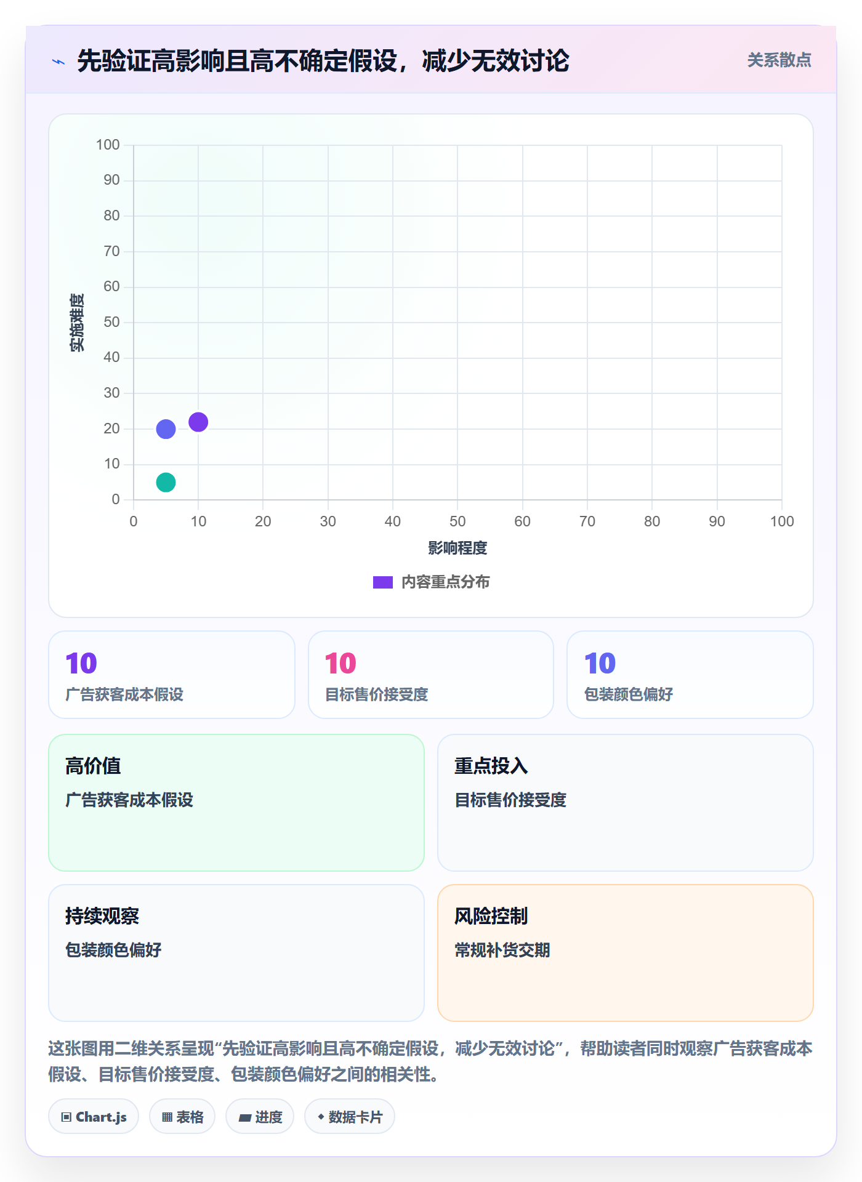Screen dimensions: 862x1182
Task: Toggle the 内容重点分布 legend color swatch
Action: click(x=383, y=582)
